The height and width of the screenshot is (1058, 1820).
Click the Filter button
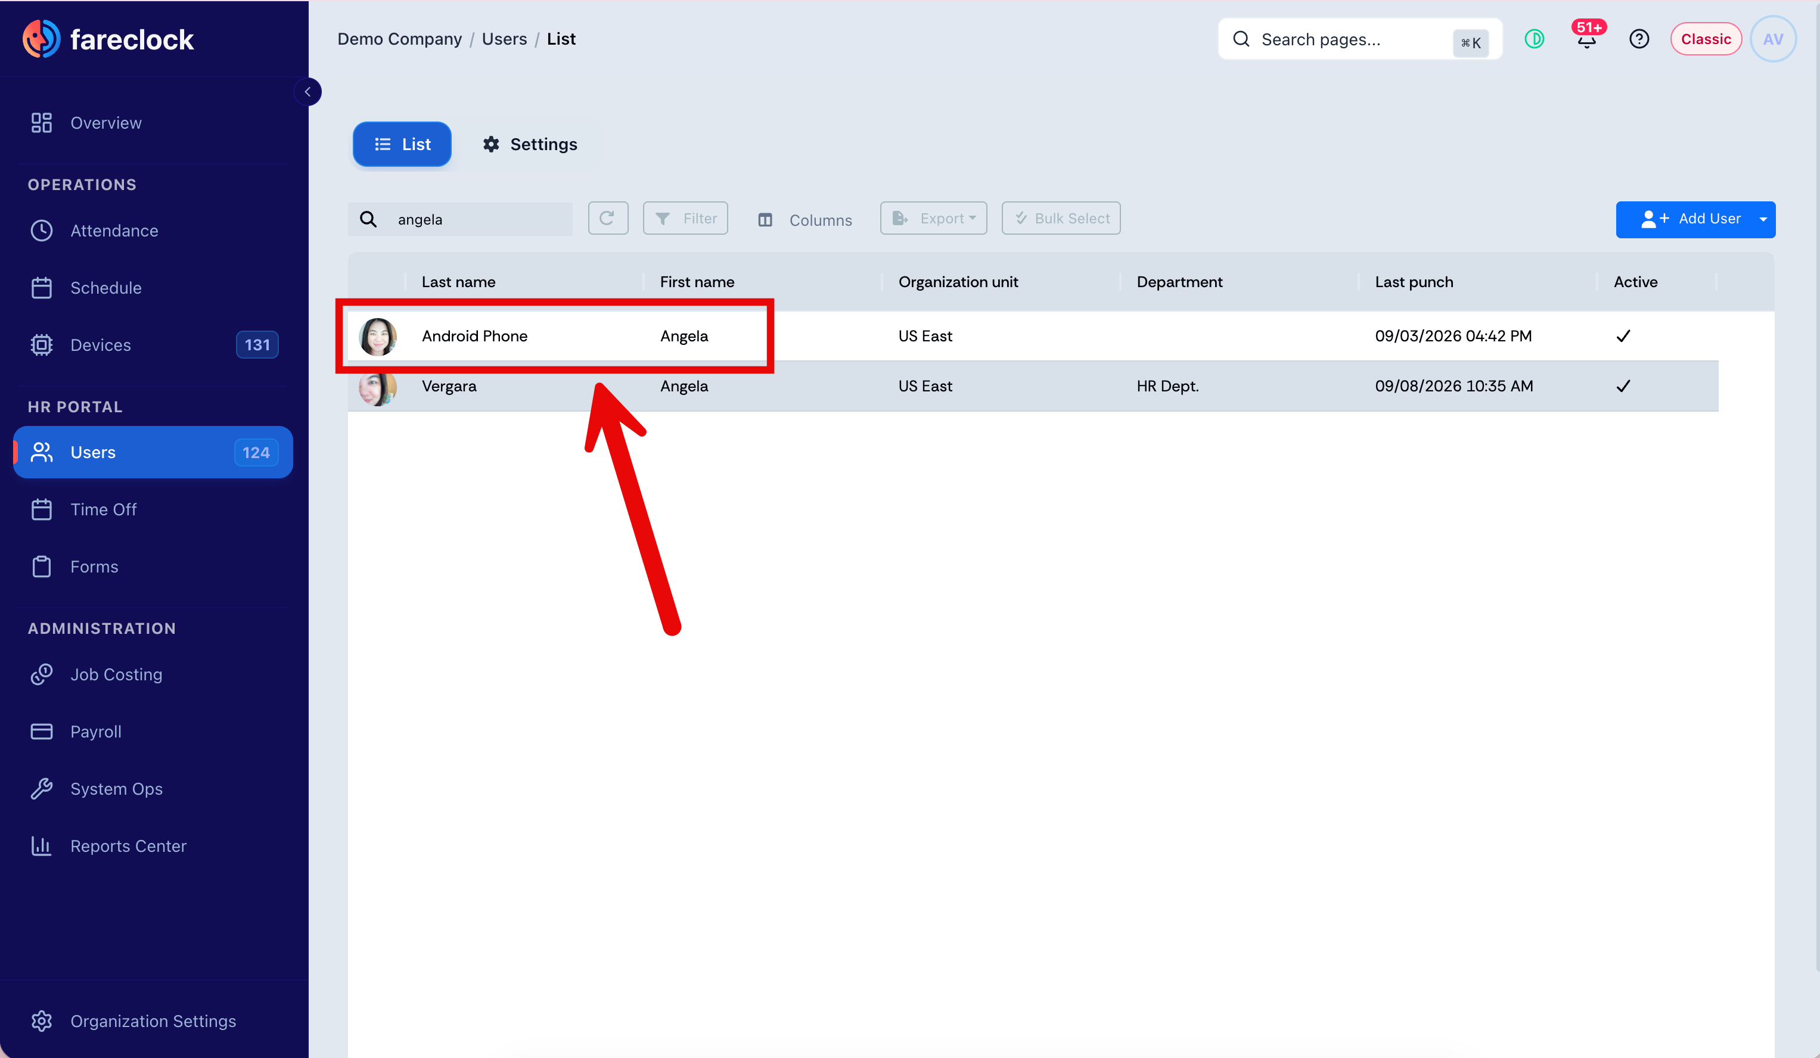click(x=685, y=218)
